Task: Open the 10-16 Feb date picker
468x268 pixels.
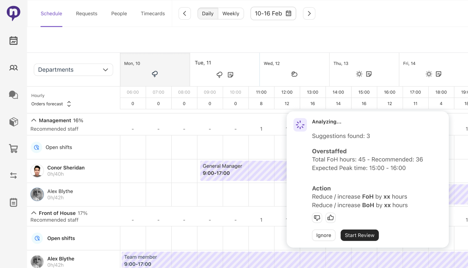Action: click(x=273, y=14)
